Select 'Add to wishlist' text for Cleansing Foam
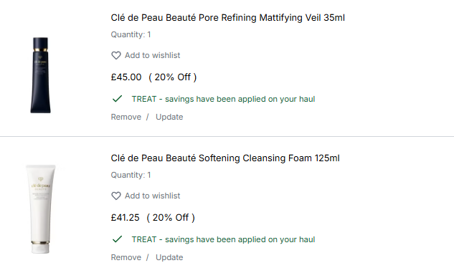The image size is (454, 268). pos(152,196)
